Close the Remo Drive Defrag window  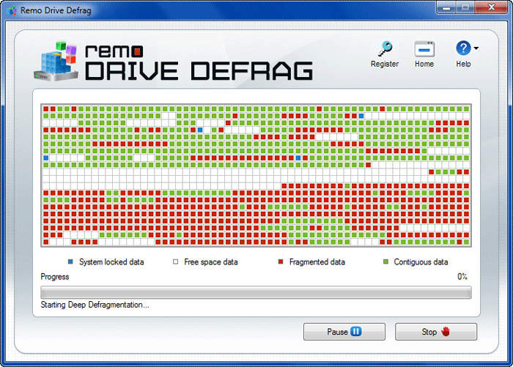click(491, 7)
